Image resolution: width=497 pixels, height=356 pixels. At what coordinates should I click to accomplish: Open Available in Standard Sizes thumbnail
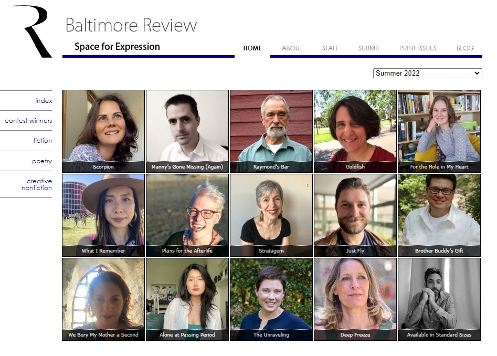click(x=439, y=299)
